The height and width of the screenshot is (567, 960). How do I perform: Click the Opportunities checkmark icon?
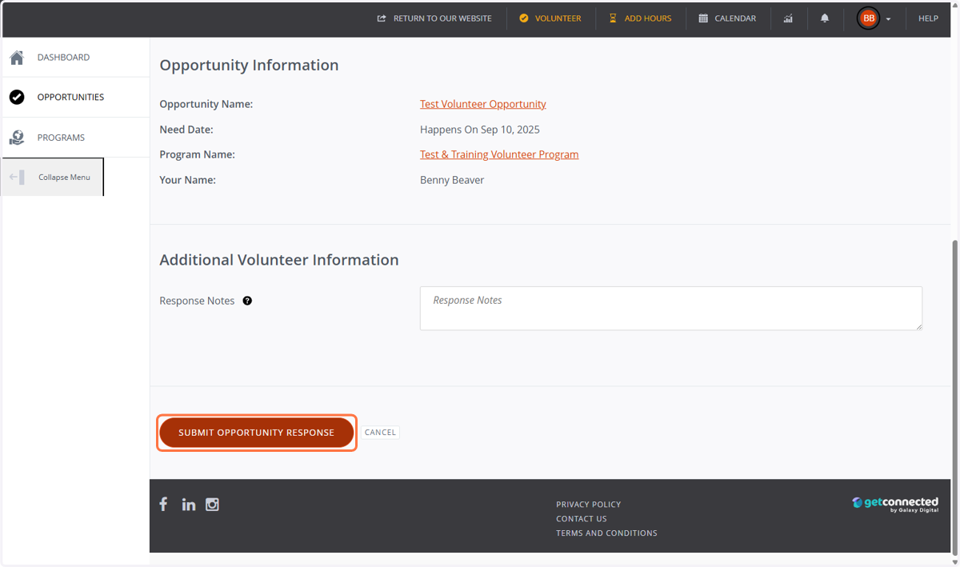point(17,97)
